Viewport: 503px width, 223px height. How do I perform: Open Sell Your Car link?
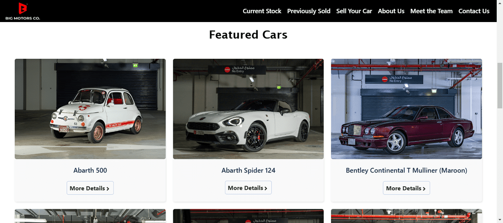(354, 11)
